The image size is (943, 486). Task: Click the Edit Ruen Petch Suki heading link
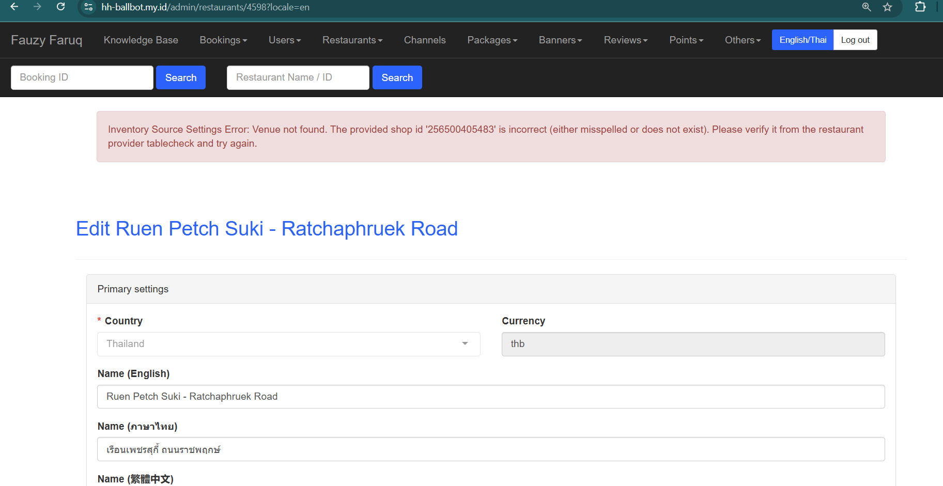tap(267, 229)
